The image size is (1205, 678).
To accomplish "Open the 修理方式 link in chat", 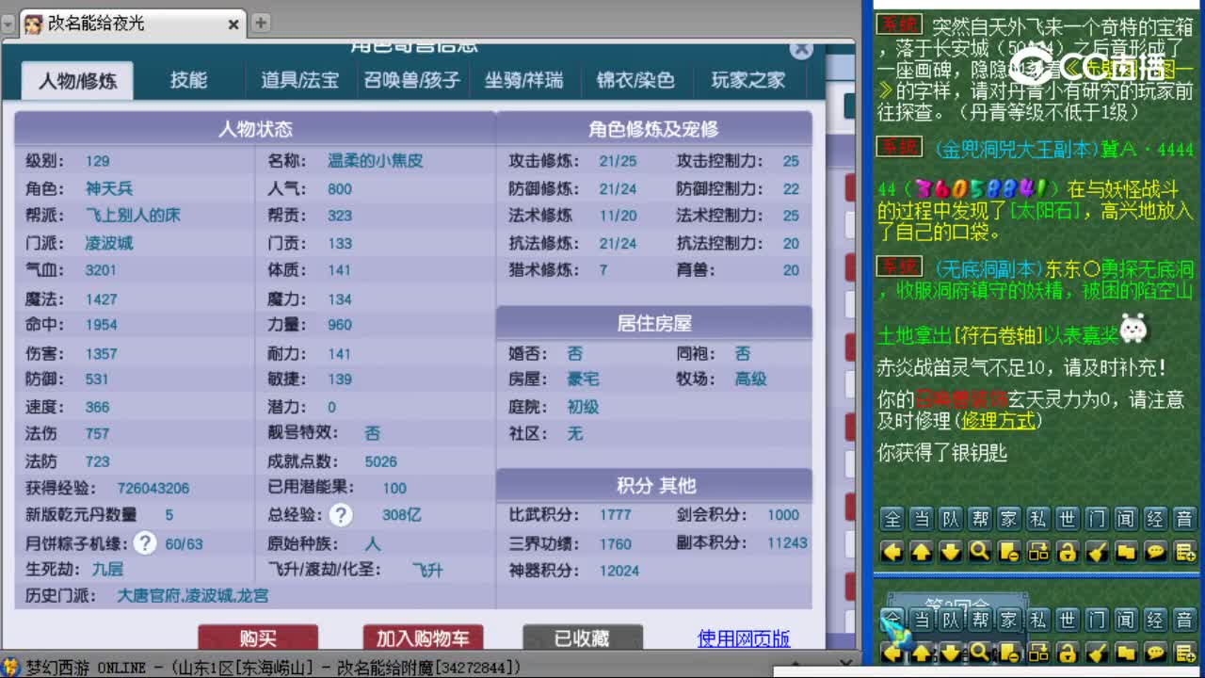I will click(999, 420).
